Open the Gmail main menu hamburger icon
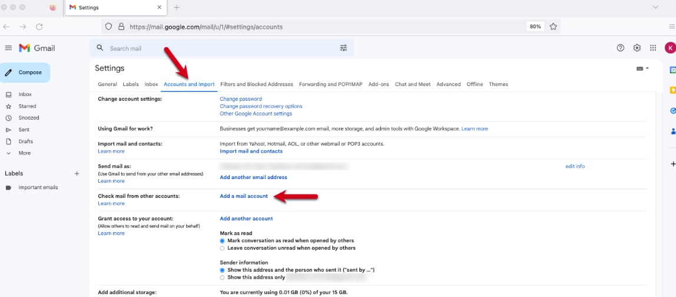676x297 pixels. 8,48
